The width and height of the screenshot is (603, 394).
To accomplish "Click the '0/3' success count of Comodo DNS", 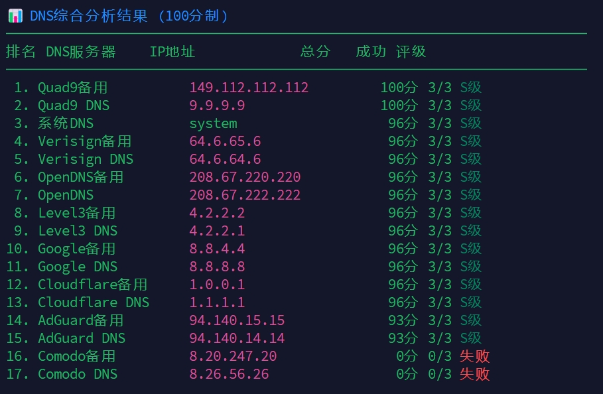I will 440,374.
